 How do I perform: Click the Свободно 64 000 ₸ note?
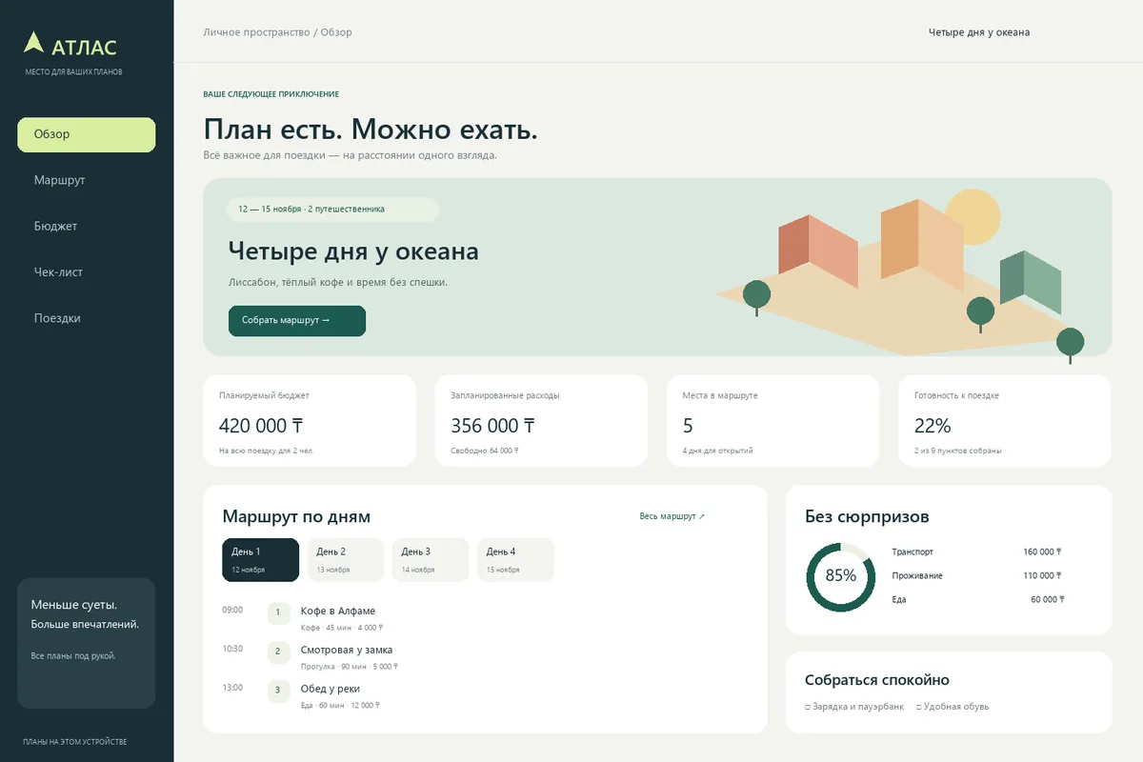click(485, 451)
